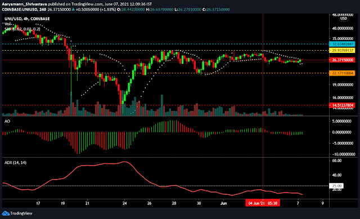Click the 19.00000000 price axis tick
Image resolution: width=360 pixels, height=219 pixels.
point(343,84)
